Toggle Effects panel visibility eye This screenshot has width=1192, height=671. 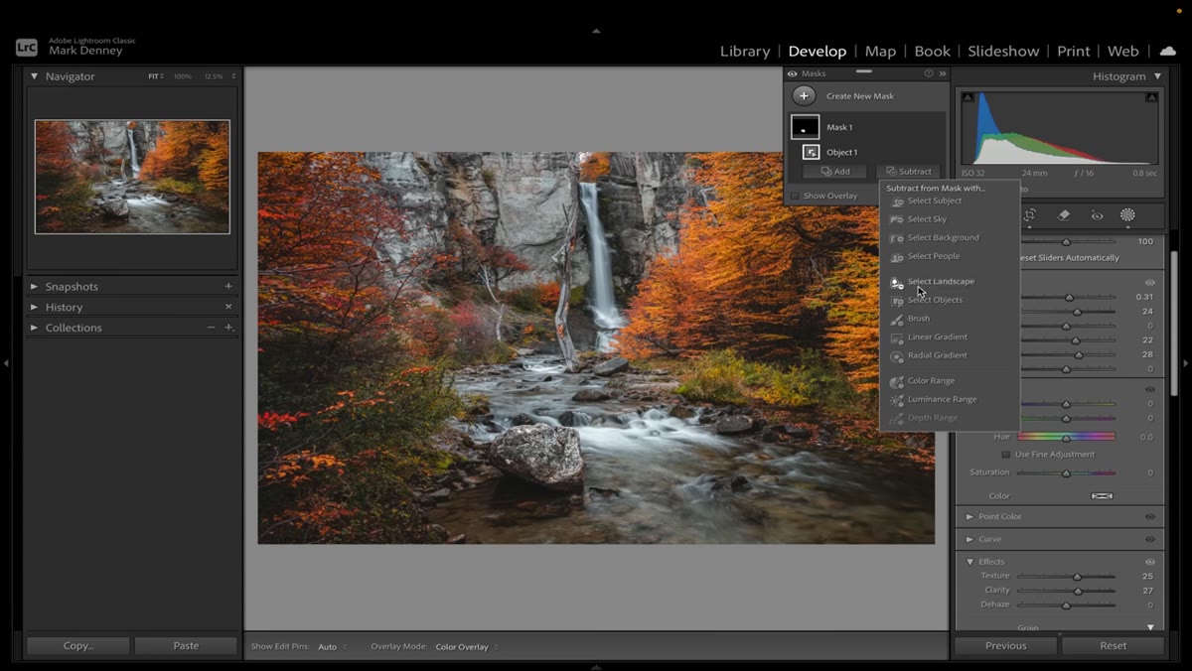(1149, 562)
